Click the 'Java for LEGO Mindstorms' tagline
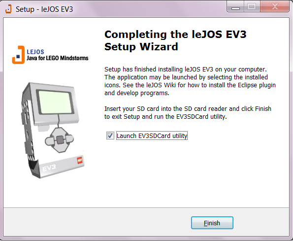The image size is (293, 241). coord(57,58)
